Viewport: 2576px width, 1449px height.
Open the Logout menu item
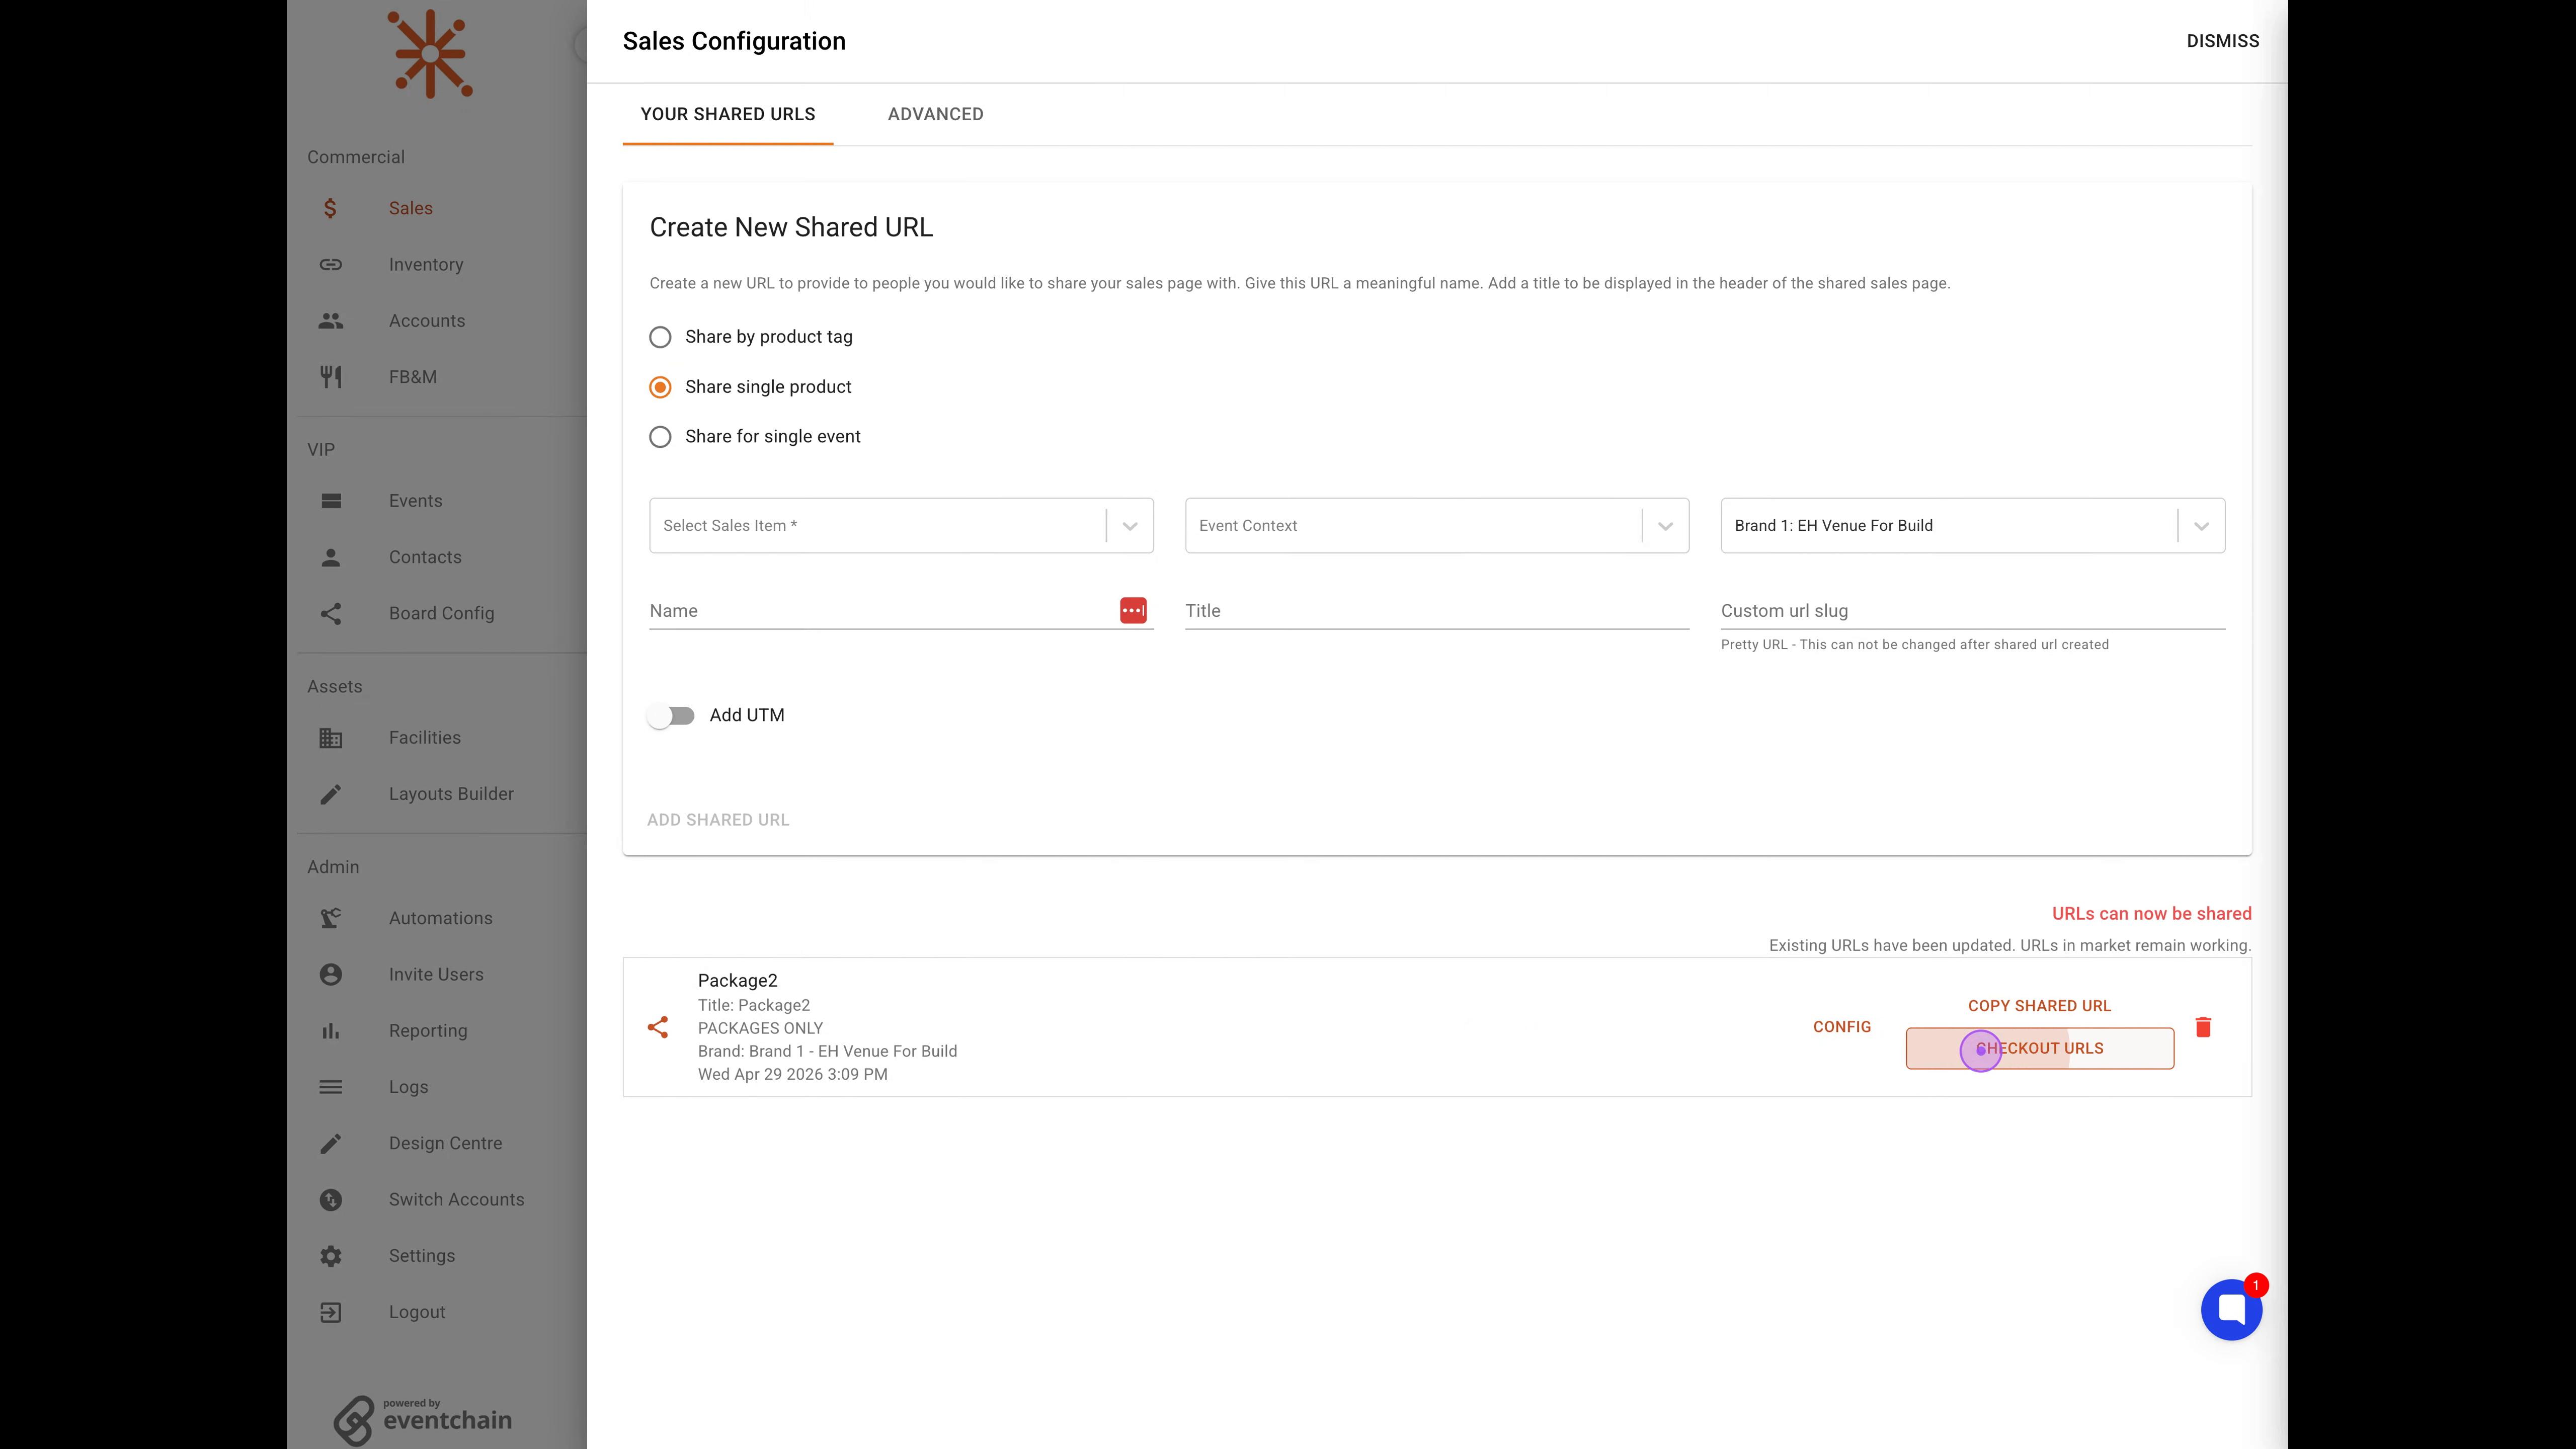(x=417, y=1312)
